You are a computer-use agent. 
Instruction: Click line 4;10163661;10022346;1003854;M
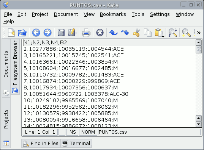click(71, 62)
